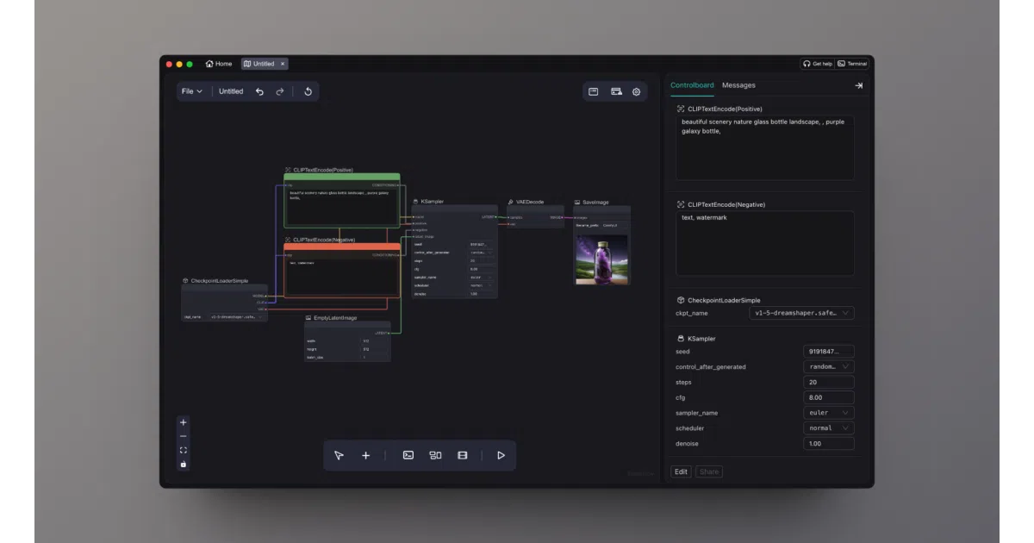This screenshot has width=1034, height=543.
Task: Toggle the canvas lock icon
Action: [x=183, y=464]
